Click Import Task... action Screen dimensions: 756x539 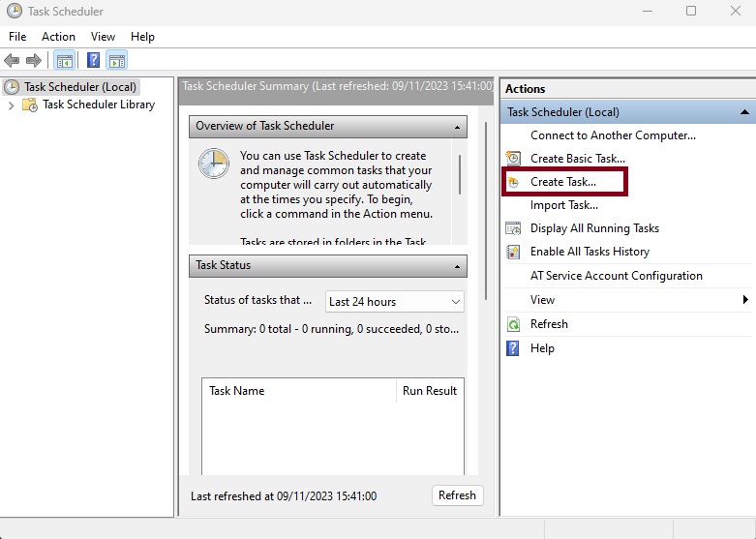point(564,205)
